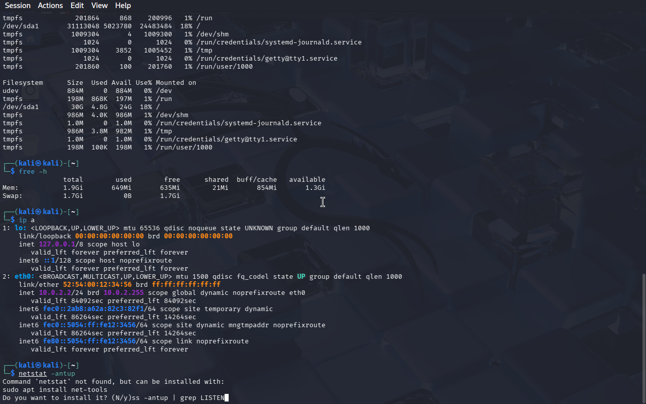Click the 'Filesystem' column header
Viewport: 646px width, 404px height.
tap(23, 83)
